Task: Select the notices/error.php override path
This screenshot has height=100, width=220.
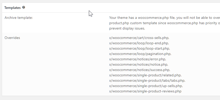Action: click(137, 59)
